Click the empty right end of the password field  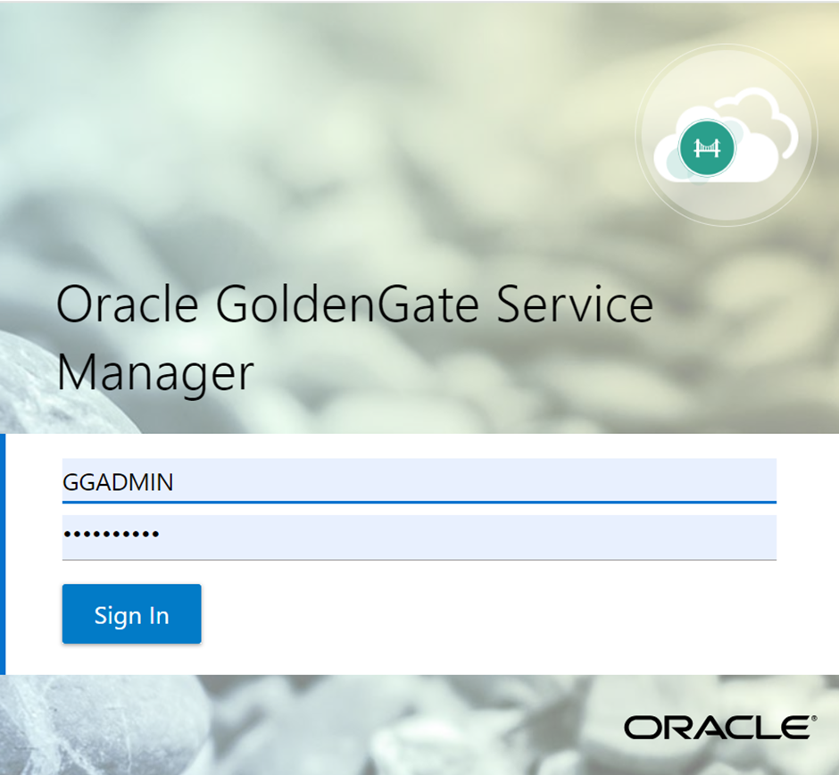point(714,537)
